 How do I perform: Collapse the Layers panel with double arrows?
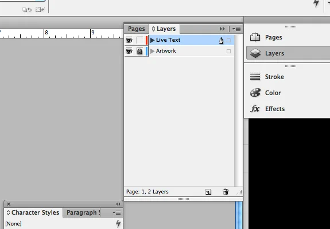point(222,29)
